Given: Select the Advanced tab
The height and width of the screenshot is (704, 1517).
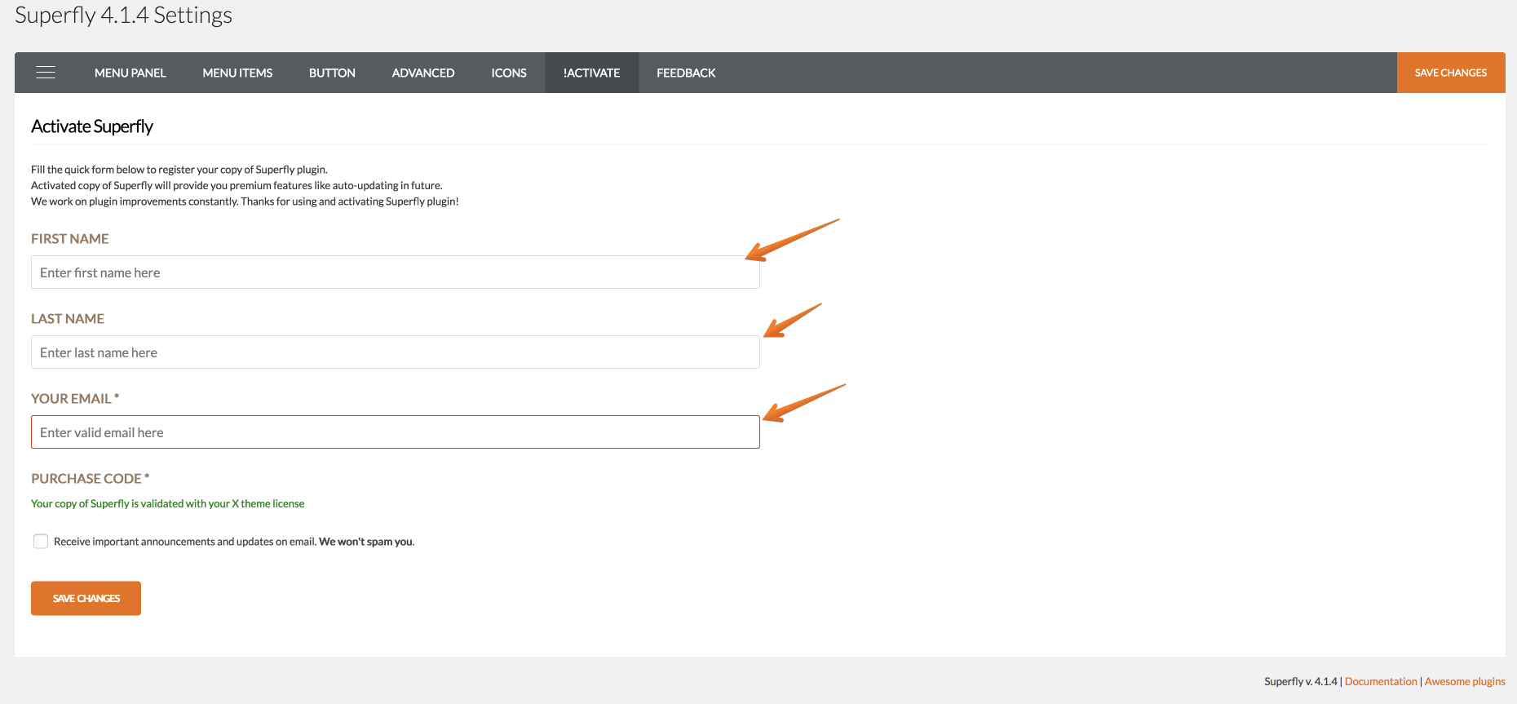Looking at the screenshot, I should 423,73.
